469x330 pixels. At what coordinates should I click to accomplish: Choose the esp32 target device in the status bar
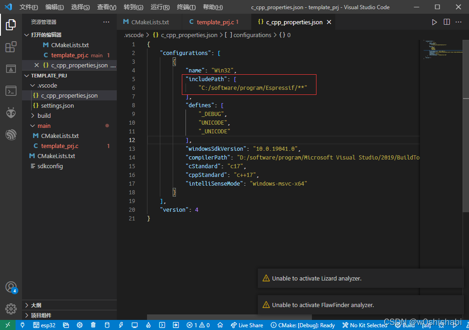pos(44,325)
